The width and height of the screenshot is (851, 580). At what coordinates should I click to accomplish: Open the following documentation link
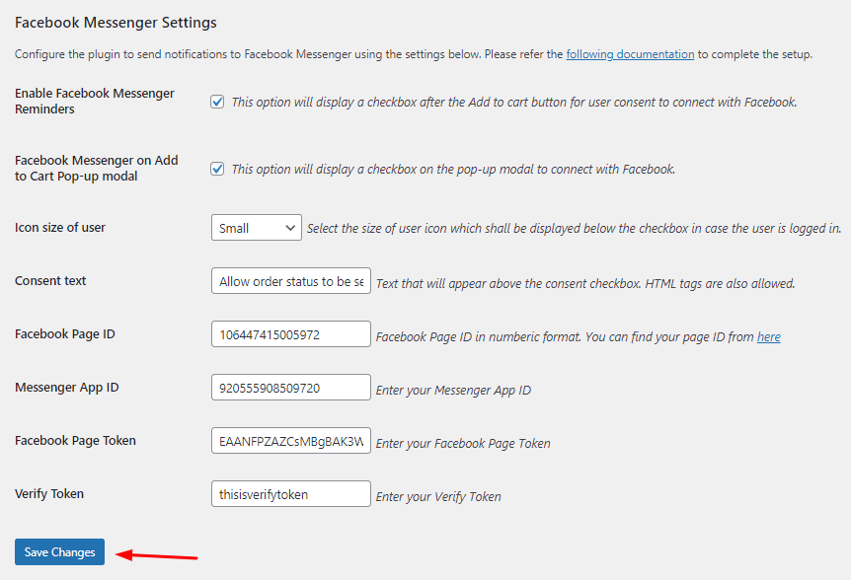(630, 54)
